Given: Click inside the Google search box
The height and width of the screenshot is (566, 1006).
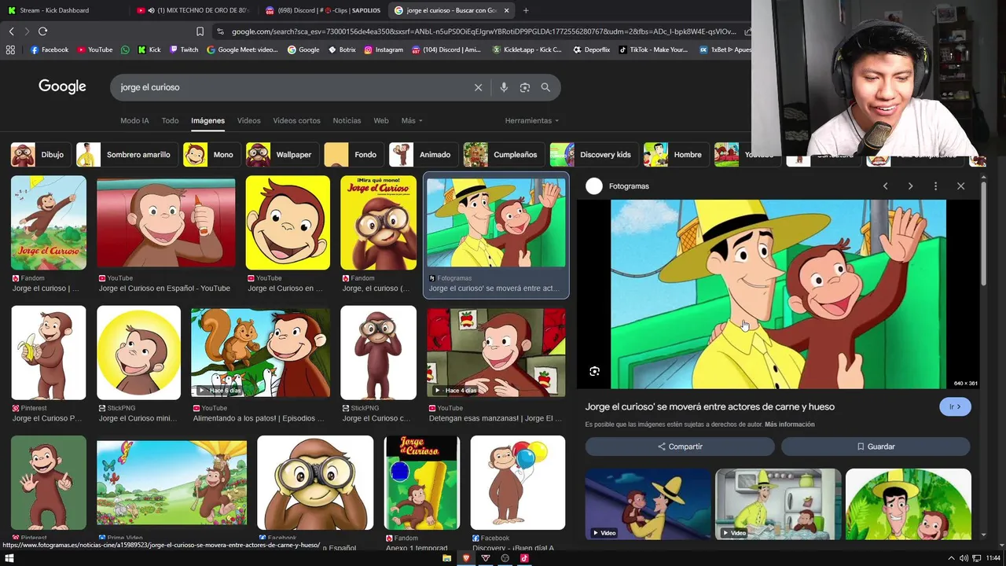Looking at the screenshot, I should (291, 87).
